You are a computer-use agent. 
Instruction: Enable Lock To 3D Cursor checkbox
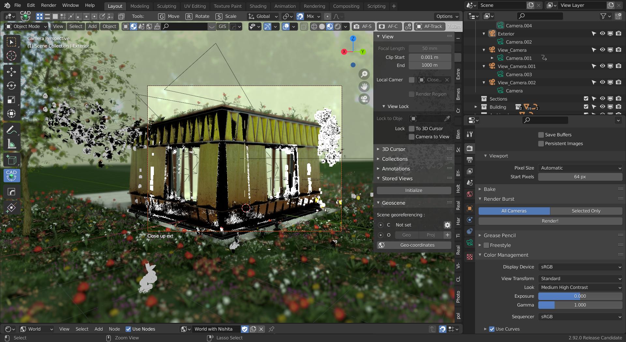412,129
